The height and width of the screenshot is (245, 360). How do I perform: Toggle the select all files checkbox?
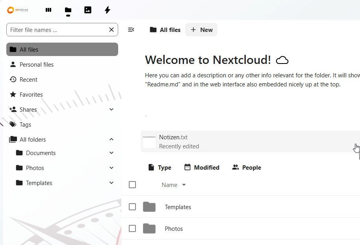pyautogui.click(x=132, y=185)
